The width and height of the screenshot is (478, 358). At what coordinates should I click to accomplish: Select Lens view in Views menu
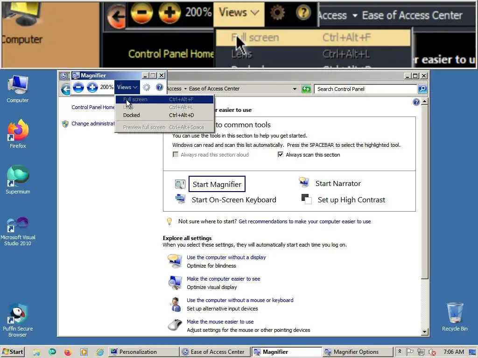[164, 107]
